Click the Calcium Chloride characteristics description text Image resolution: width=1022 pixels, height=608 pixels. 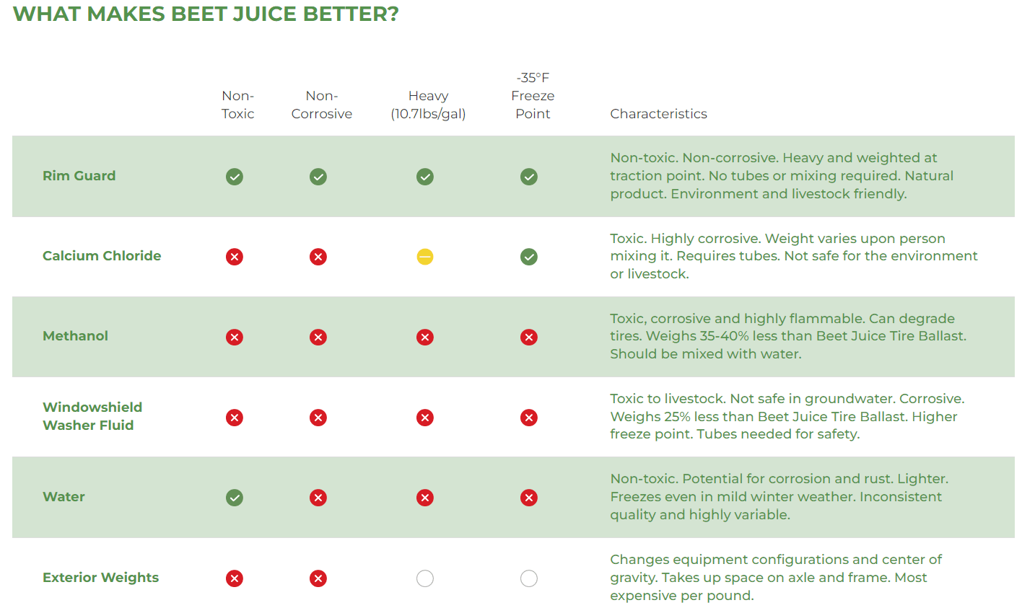point(794,256)
